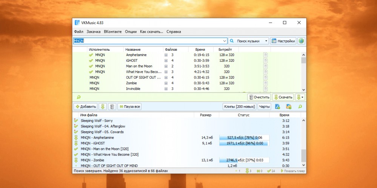Click the document icon in Zombie result row
The image size is (377, 188).
coord(265,83)
